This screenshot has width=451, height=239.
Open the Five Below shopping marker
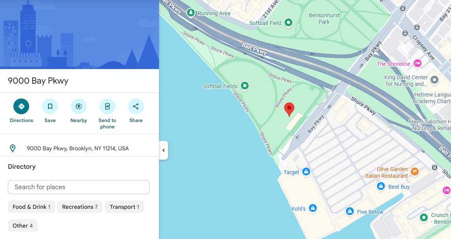350,212
